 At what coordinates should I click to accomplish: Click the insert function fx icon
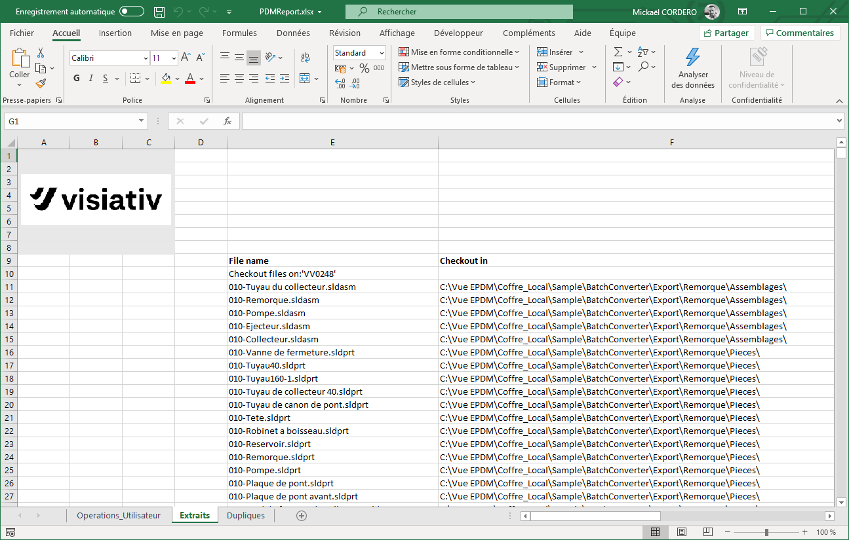pyautogui.click(x=227, y=121)
